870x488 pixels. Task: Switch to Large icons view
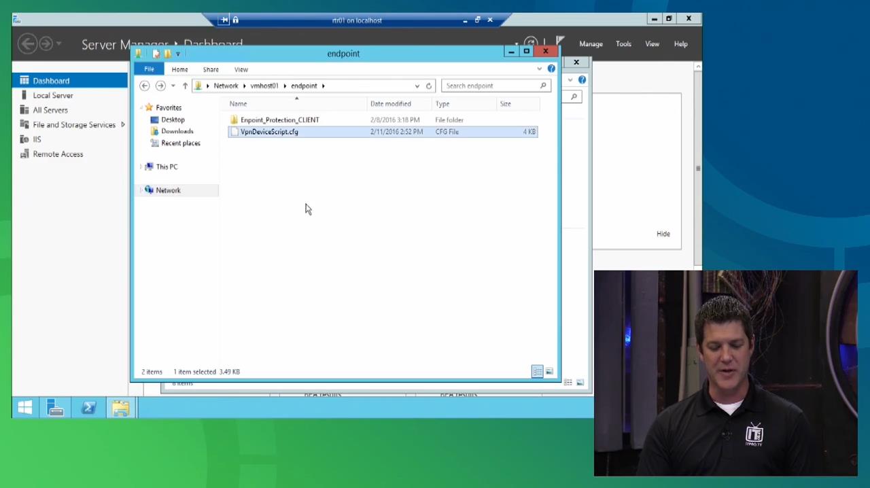click(549, 372)
